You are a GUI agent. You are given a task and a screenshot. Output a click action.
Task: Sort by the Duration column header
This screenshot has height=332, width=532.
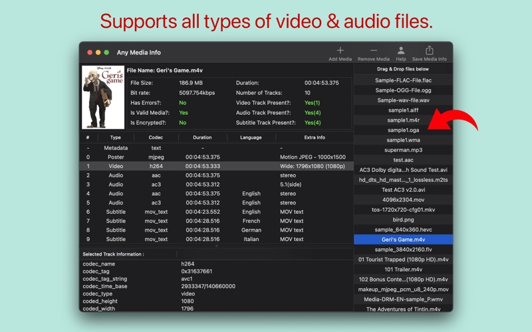tap(202, 137)
